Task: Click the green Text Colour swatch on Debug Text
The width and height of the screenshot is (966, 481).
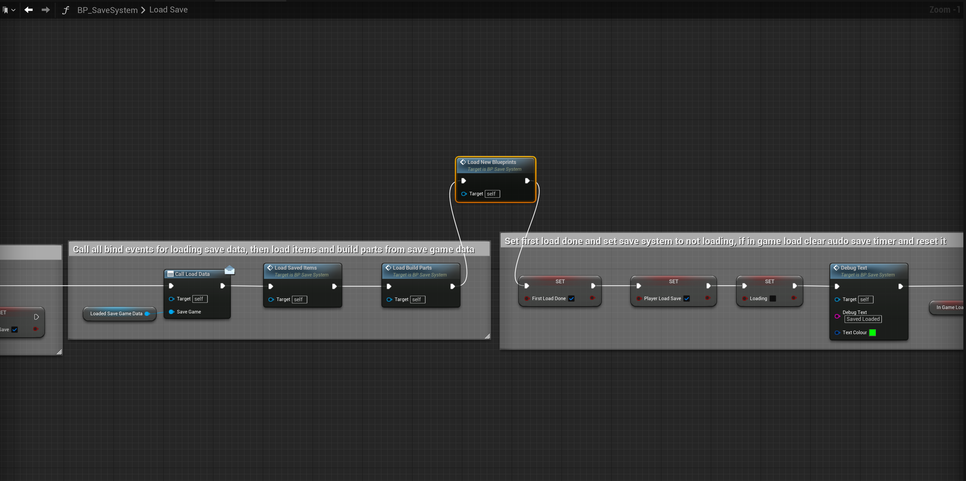Action: click(x=873, y=332)
